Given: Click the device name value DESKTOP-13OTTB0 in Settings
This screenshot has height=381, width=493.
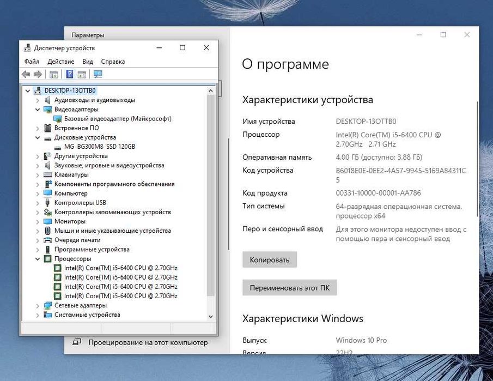Looking at the screenshot, I should (x=366, y=122).
